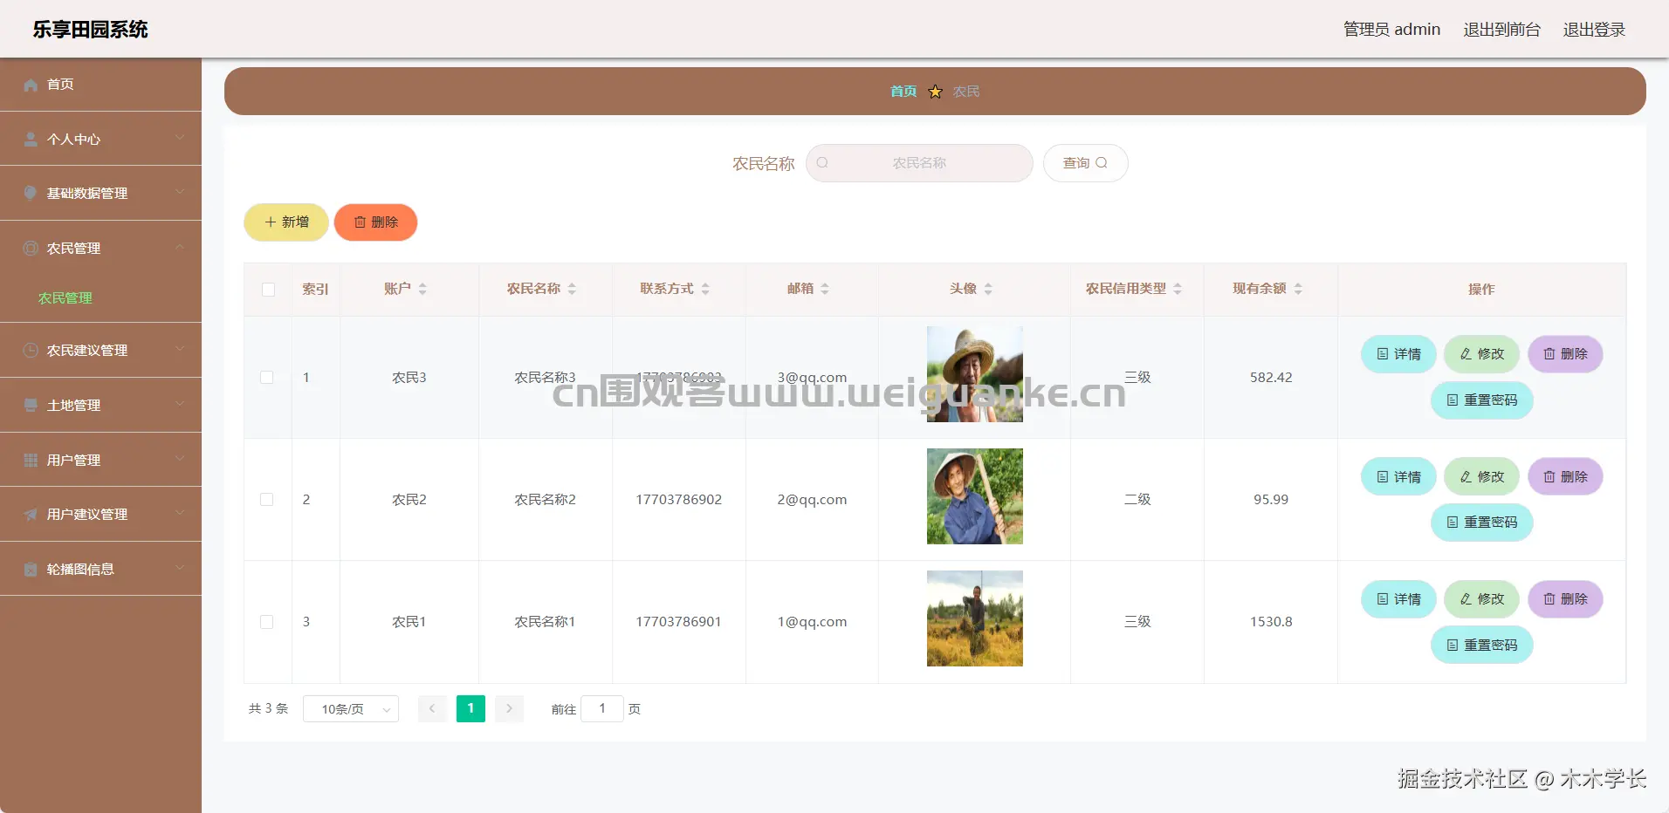Image resolution: width=1669 pixels, height=813 pixels.
Task: Click 修改 for 农民3
Action: [x=1481, y=354]
